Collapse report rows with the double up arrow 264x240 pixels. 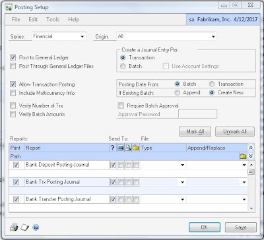pos(251,148)
